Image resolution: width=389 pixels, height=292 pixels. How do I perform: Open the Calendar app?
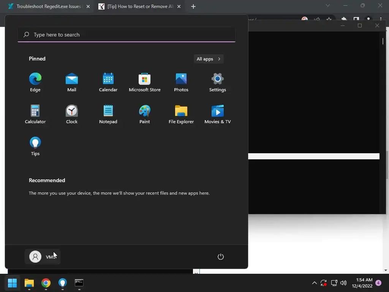[108, 82]
